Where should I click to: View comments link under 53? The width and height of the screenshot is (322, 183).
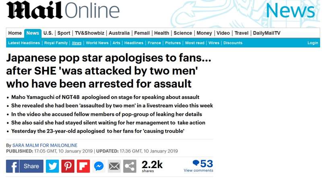(198, 170)
